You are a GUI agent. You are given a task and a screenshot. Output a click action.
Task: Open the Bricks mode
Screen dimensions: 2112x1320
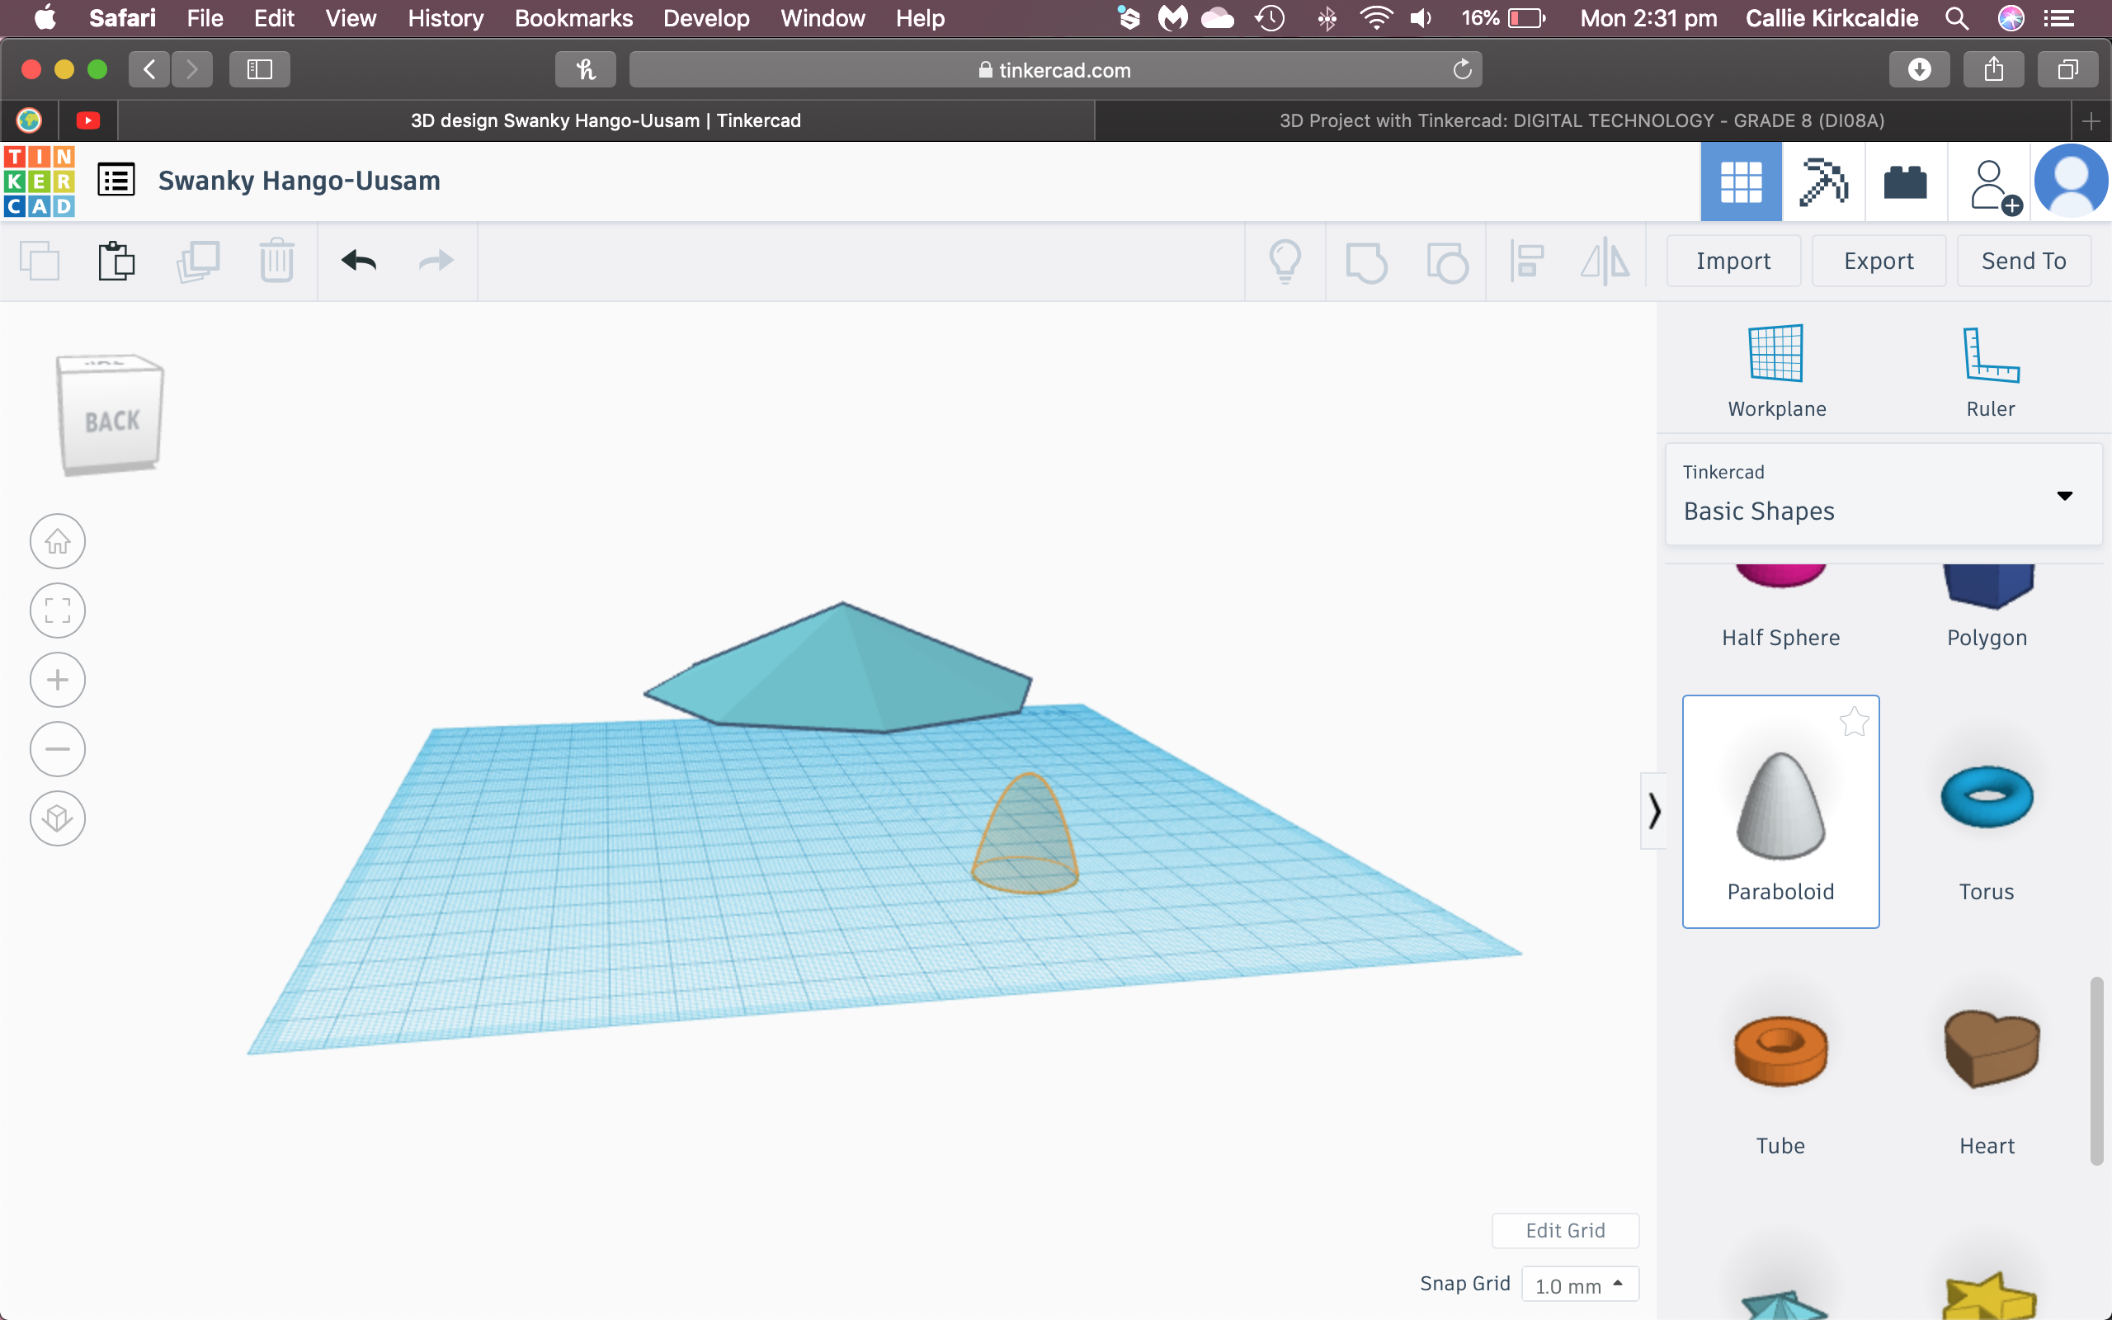[x=1905, y=181]
